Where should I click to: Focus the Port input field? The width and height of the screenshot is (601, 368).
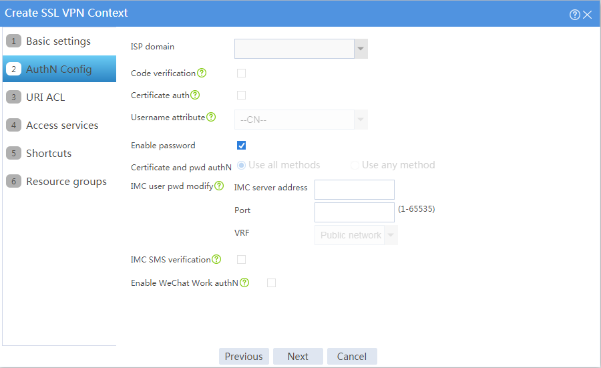click(355, 212)
